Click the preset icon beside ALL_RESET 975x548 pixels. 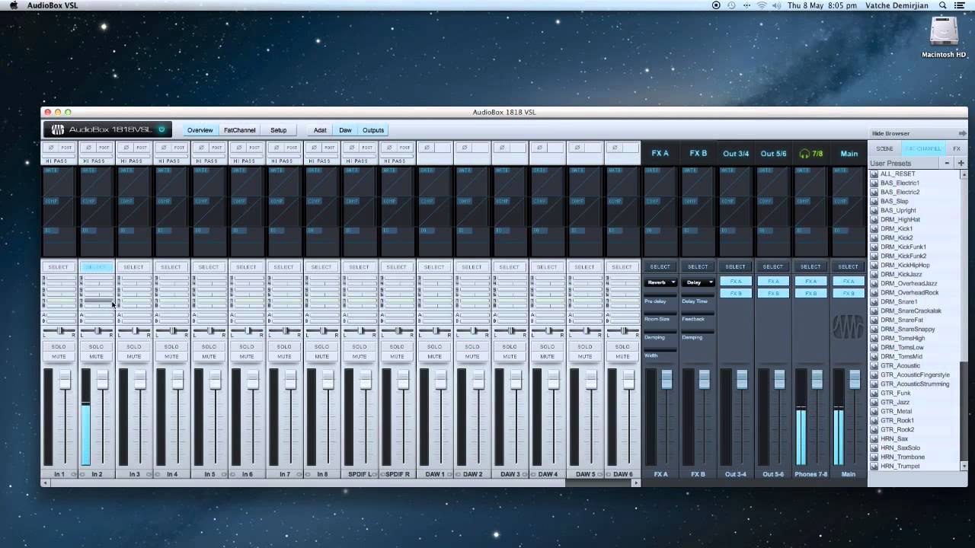click(874, 174)
